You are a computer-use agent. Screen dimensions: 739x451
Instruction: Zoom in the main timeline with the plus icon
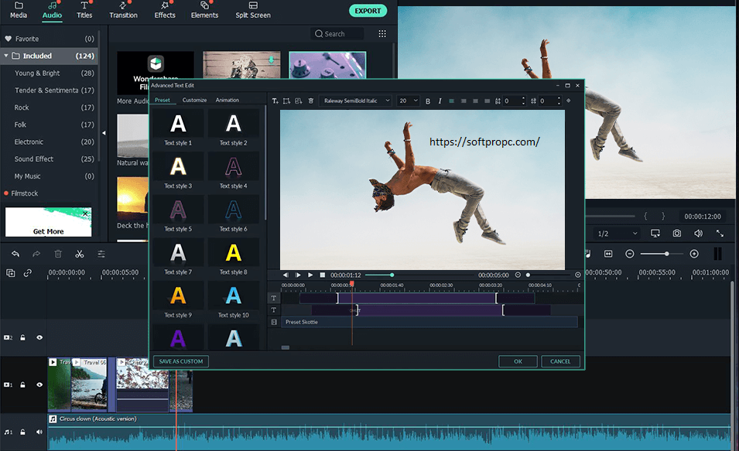[694, 254]
